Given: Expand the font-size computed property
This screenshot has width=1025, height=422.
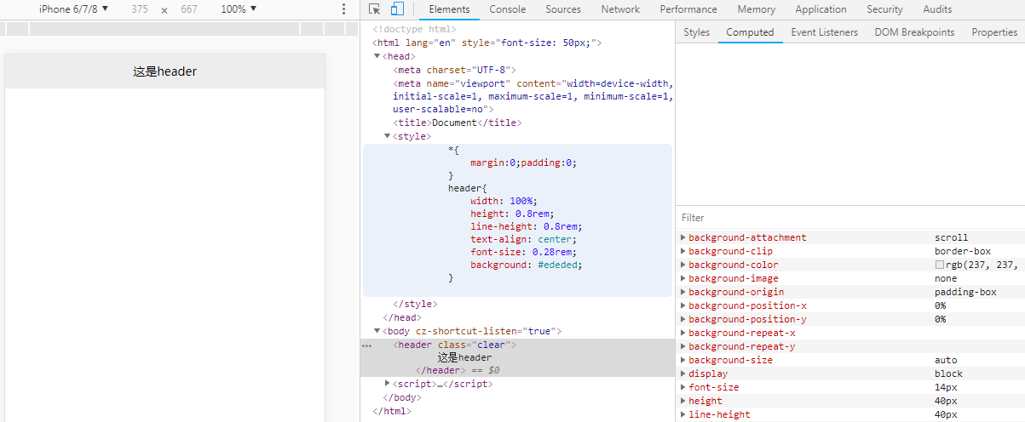Looking at the screenshot, I should click(683, 387).
